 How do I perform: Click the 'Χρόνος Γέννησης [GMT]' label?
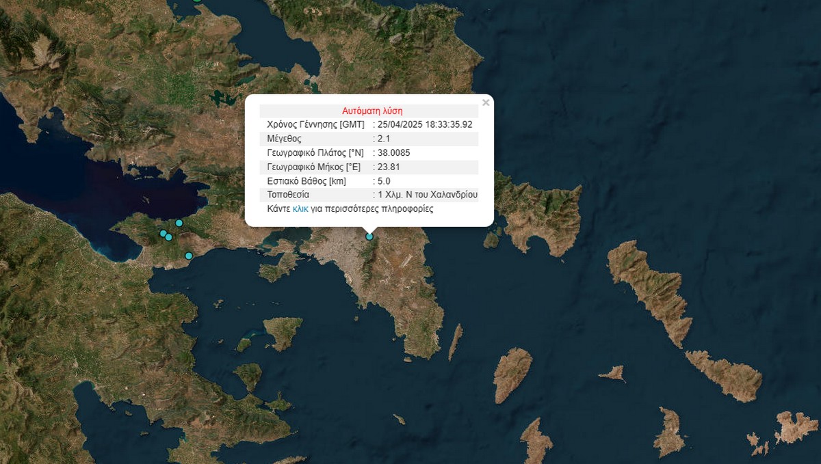(315, 124)
